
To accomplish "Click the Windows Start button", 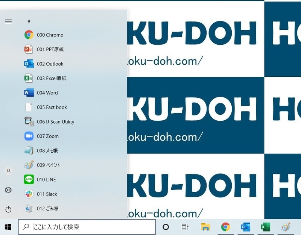I will click(x=8, y=227).
